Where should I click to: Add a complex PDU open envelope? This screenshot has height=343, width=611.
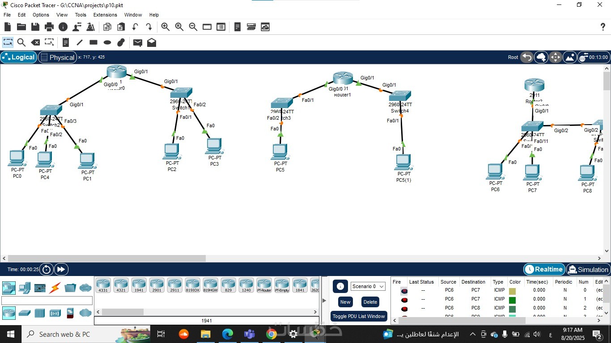click(152, 42)
